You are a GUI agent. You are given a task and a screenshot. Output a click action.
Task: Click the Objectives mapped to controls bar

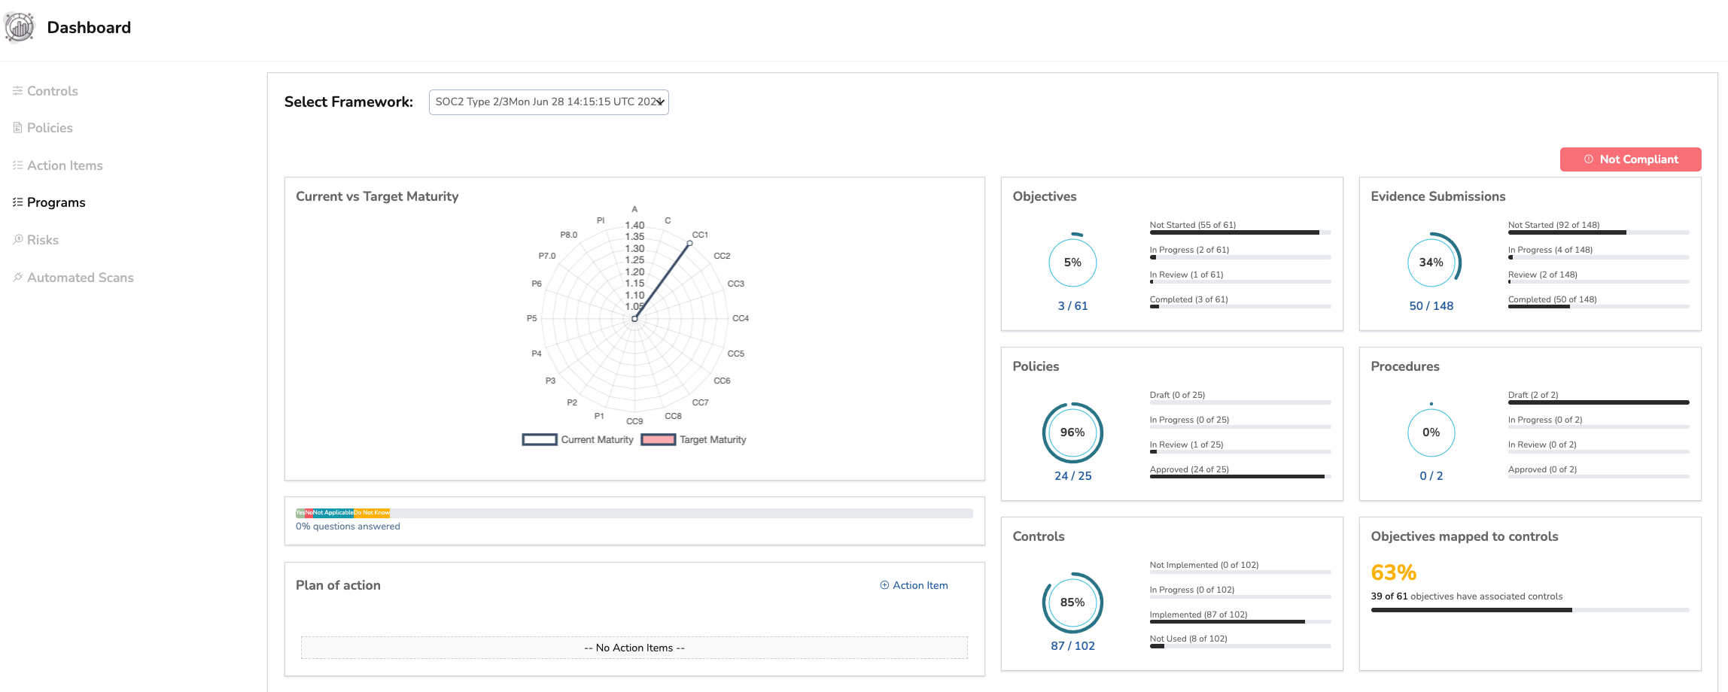(x=1529, y=610)
